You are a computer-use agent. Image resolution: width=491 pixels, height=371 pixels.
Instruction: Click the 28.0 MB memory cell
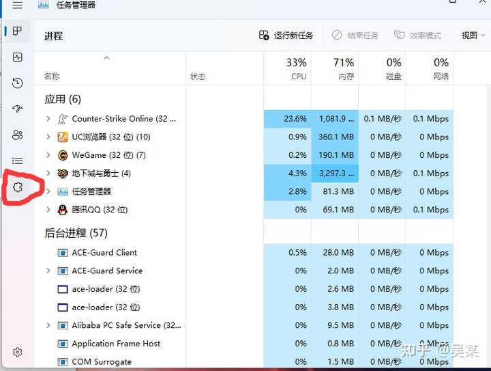pos(335,253)
